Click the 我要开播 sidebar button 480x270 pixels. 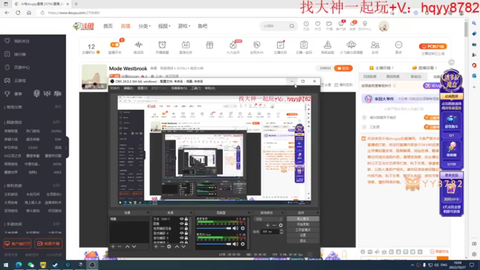(49, 244)
